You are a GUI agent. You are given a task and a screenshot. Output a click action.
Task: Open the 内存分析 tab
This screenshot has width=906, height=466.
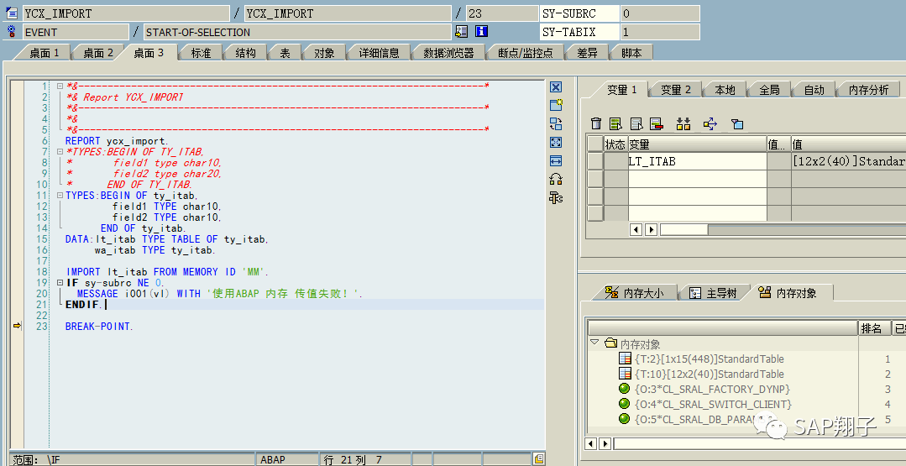(868, 90)
